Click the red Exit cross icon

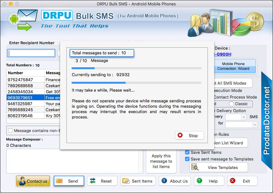click(233, 181)
